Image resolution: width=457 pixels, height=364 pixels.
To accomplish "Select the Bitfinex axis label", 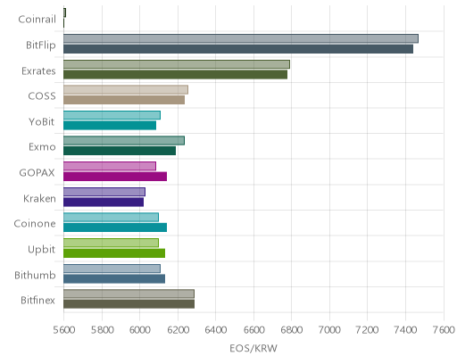I will tap(37, 301).
